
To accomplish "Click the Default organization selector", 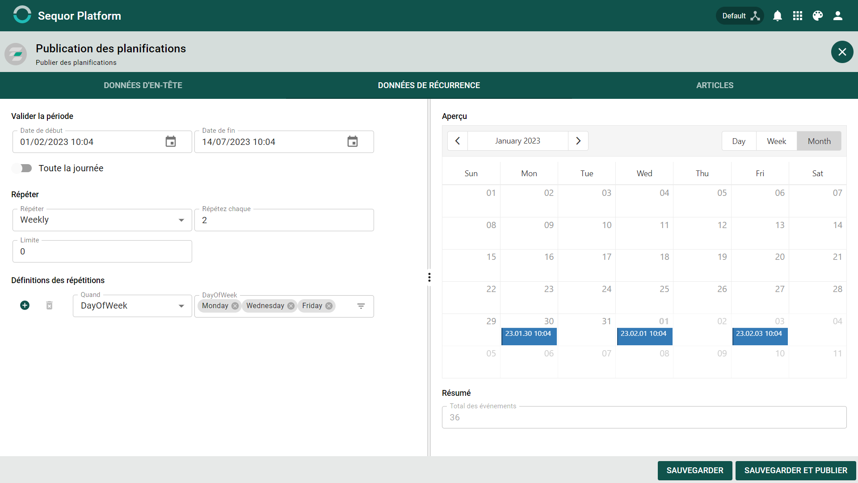I will (x=740, y=16).
